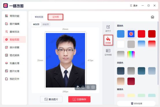This screenshot has width=160, height=107.
Task: Show 我的文件 from the sidebar
Action: (14, 79)
